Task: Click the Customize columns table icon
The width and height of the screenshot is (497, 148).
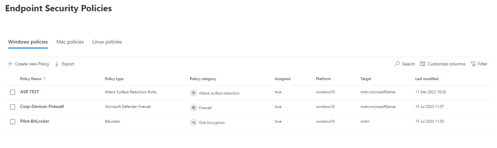Action: click(x=422, y=64)
